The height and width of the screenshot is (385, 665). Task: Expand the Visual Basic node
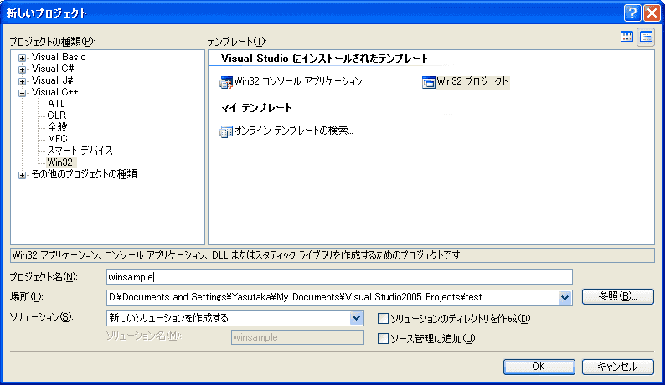tap(22, 58)
